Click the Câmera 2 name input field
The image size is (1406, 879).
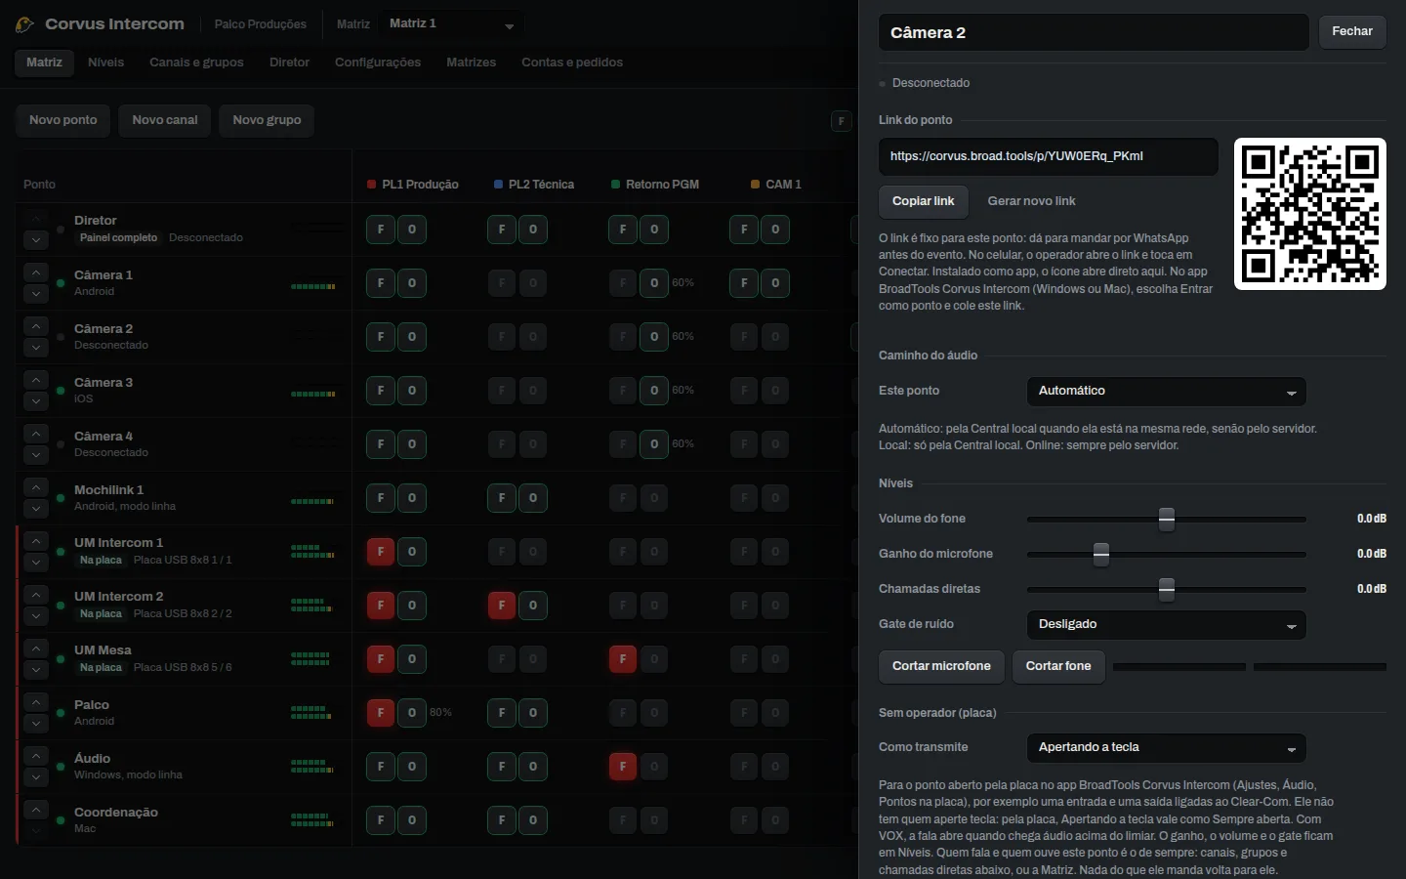[1094, 32]
